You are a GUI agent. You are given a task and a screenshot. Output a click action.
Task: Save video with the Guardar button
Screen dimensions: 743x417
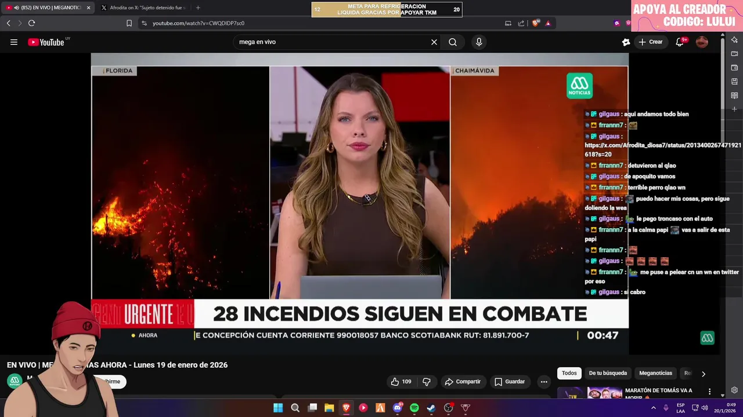510,382
